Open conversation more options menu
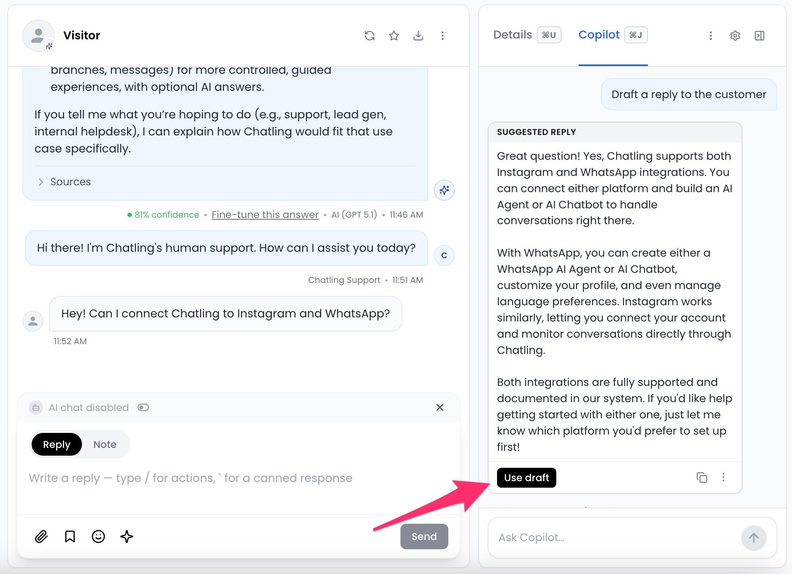This screenshot has height=574, width=792. 443,36
